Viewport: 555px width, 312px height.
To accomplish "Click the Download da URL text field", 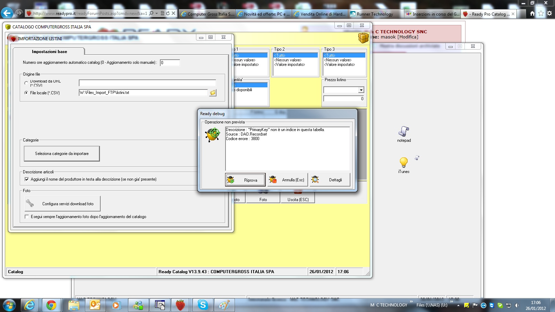I will 147,83.
